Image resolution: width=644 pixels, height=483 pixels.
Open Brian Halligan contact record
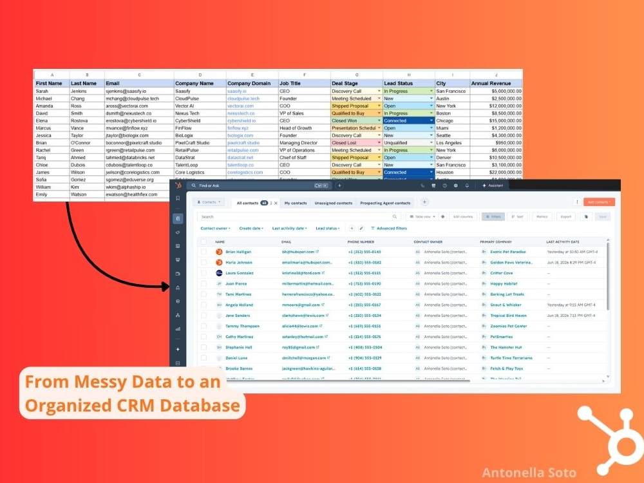click(238, 252)
